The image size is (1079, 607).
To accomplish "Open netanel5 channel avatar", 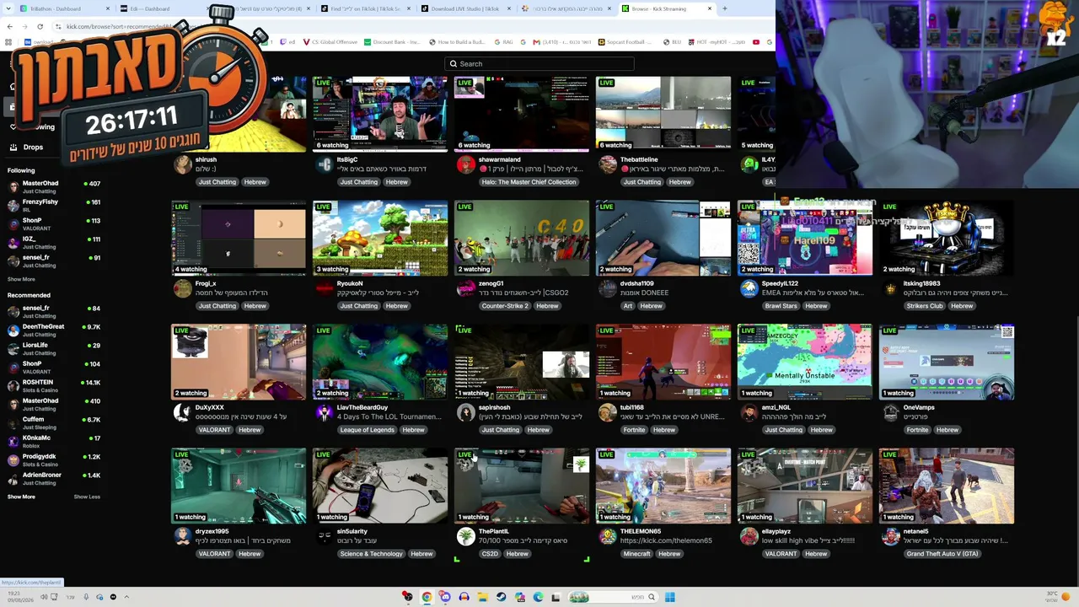I will point(890,536).
